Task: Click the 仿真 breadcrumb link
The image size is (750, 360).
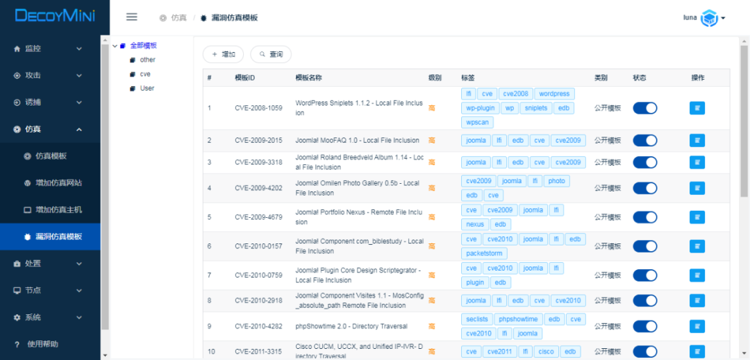Action: 179,18
